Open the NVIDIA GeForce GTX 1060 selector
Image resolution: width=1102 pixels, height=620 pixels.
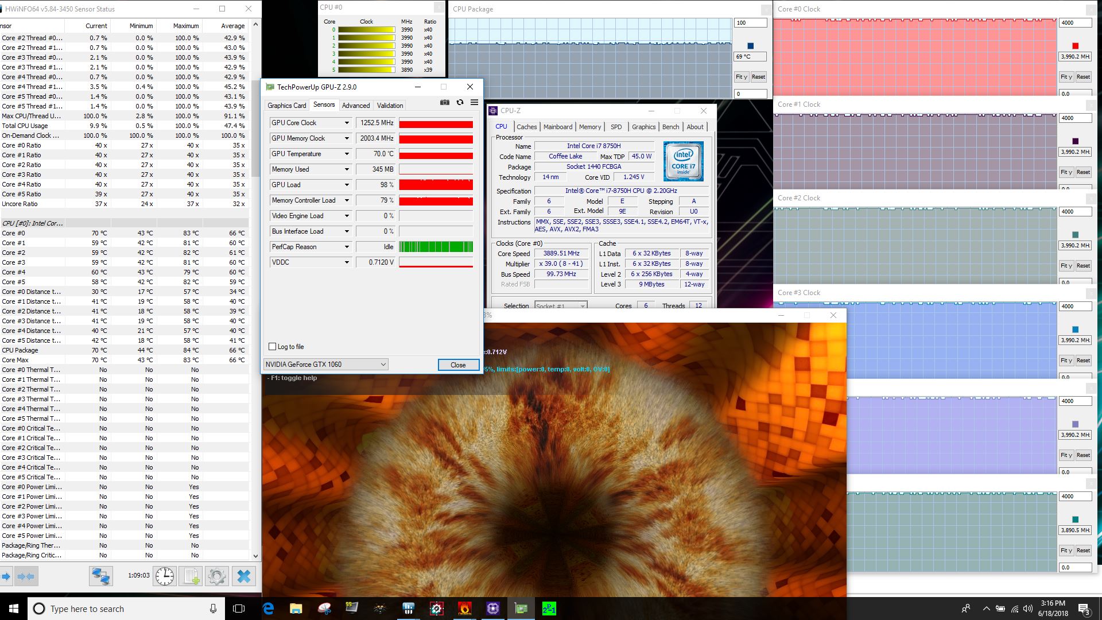(x=325, y=365)
